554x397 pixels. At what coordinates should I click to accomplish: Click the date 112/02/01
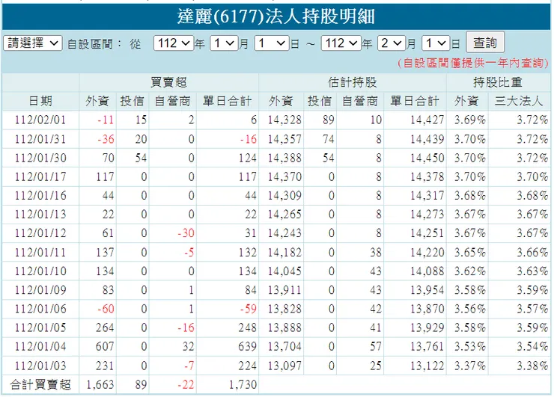tap(40, 120)
